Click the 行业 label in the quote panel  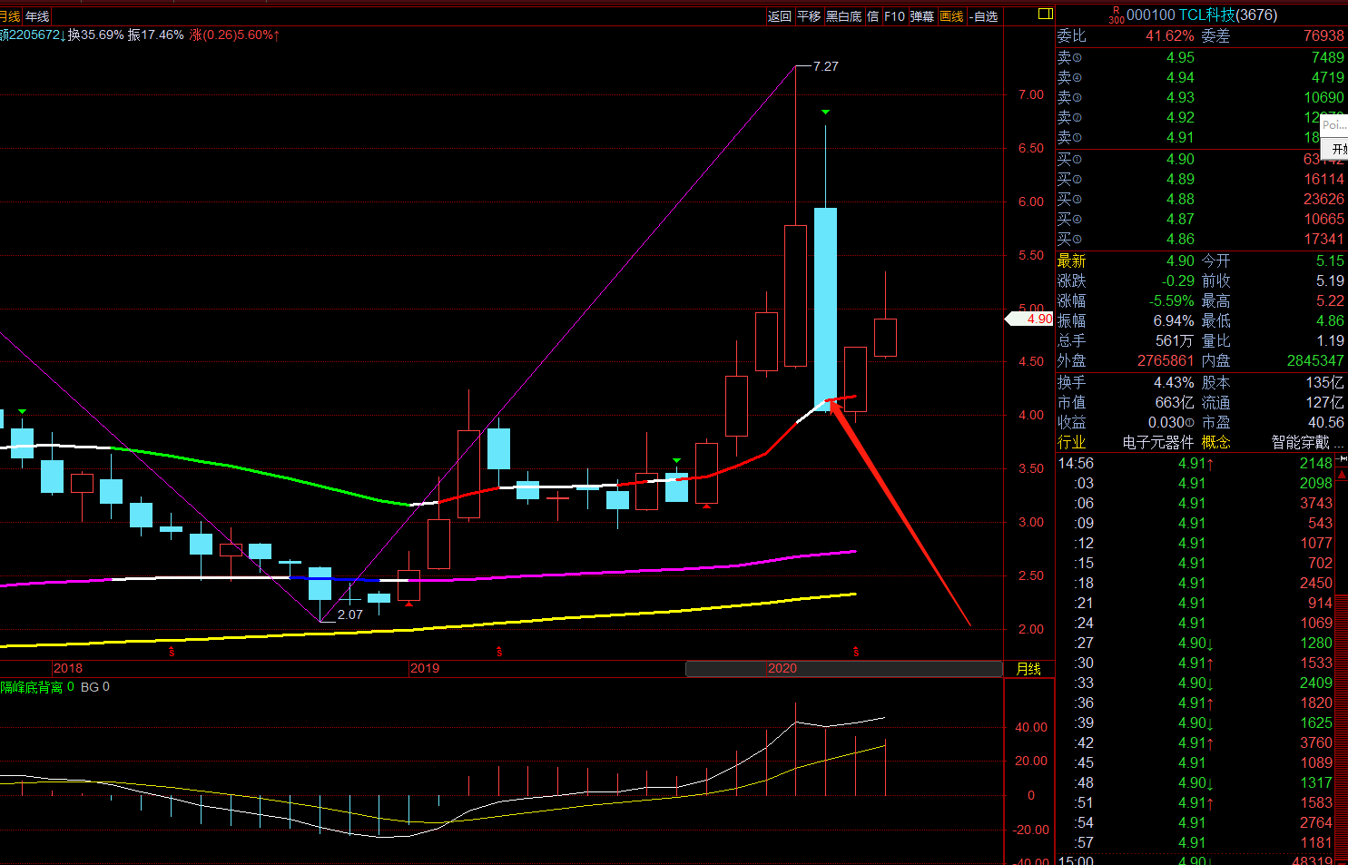click(1071, 442)
